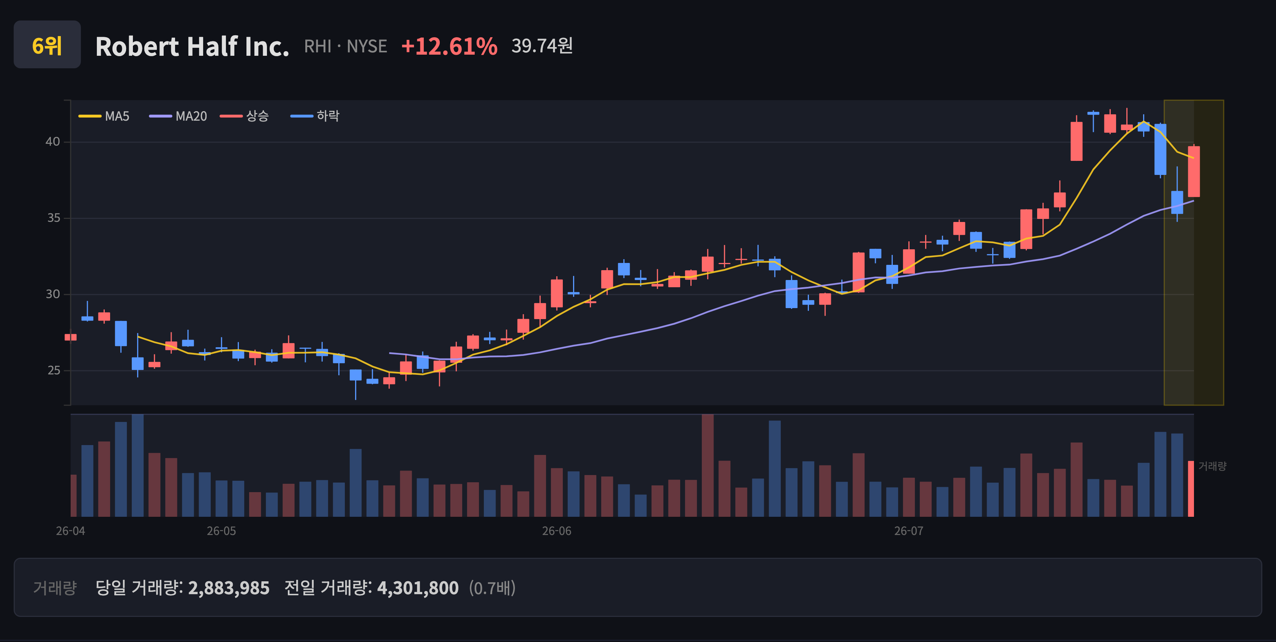Click the bright red latest volume bar
This screenshot has height=642, width=1276.
pyautogui.click(x=1191, y=489)
